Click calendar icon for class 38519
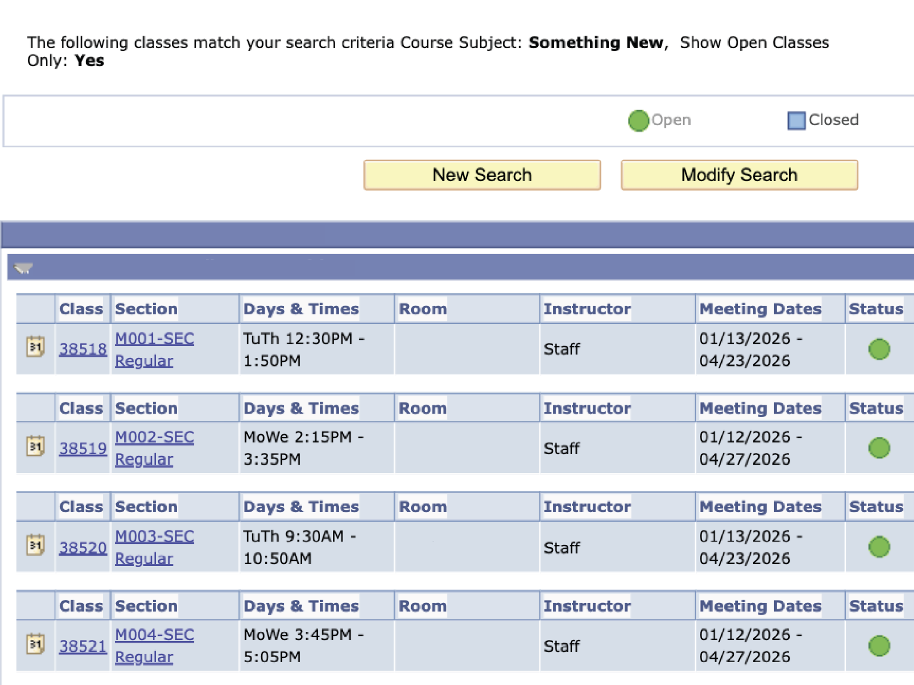 click(35, 446)
